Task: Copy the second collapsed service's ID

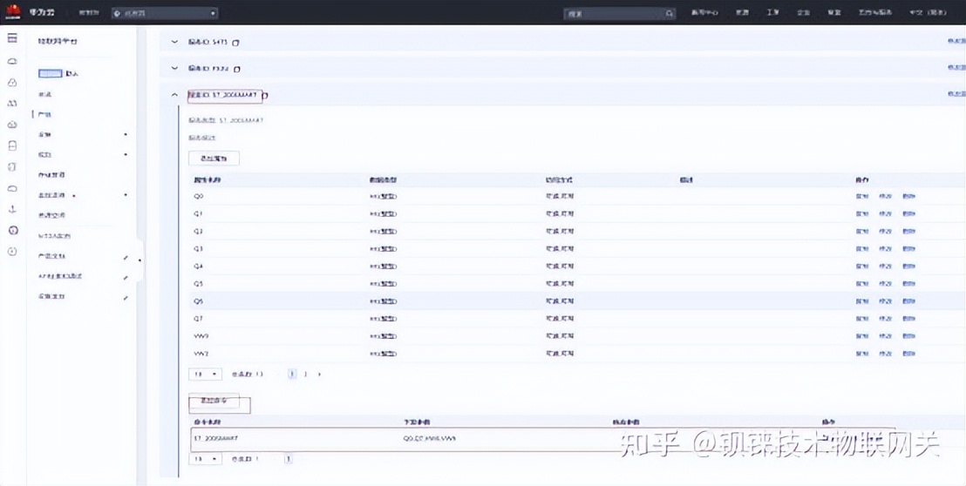Action: (x=237, y=69)
